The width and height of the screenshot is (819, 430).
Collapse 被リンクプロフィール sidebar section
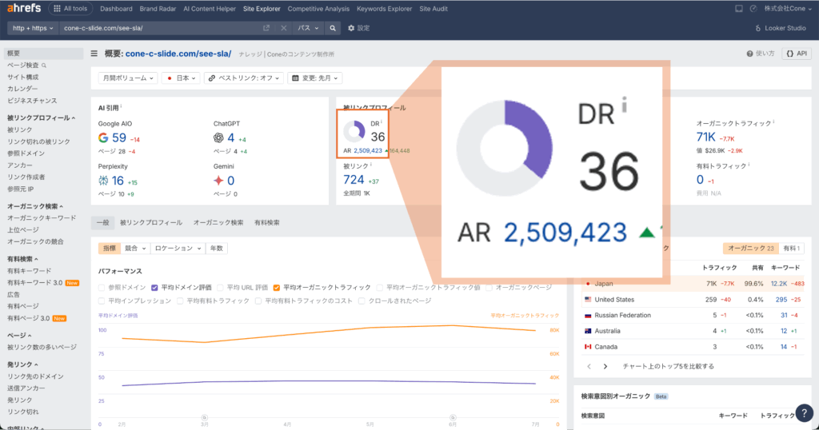click(x=41, y=118)
